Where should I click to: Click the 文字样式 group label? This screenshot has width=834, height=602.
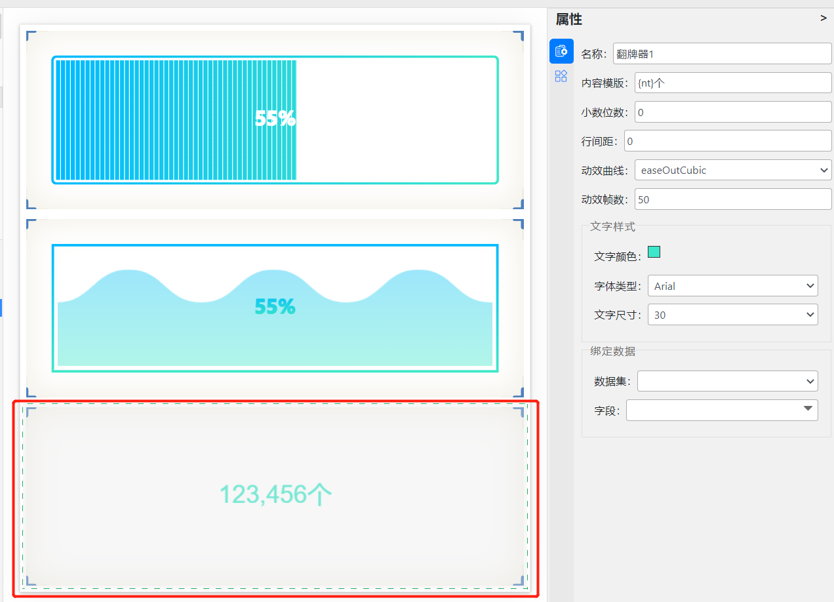612,226
